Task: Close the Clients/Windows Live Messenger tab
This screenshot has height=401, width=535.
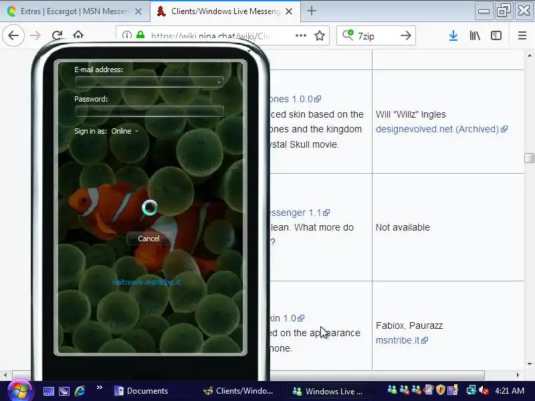Action: 289,11
